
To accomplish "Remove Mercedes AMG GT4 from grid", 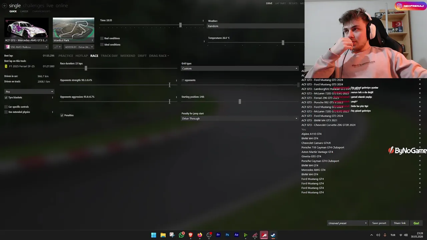I will click(420, 170).
